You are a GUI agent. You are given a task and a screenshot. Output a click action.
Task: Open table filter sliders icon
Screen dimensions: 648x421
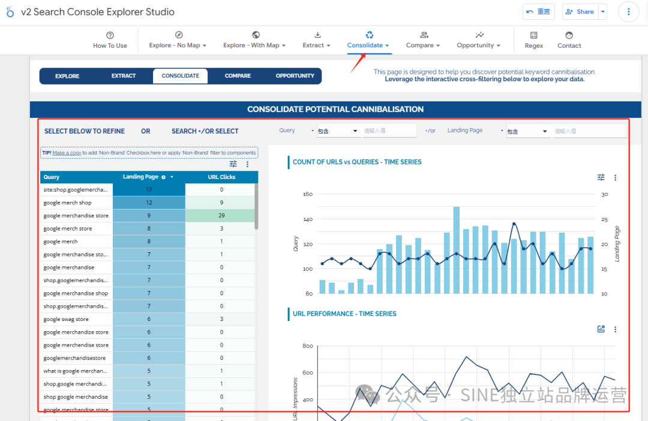click(x=233, y=164)
